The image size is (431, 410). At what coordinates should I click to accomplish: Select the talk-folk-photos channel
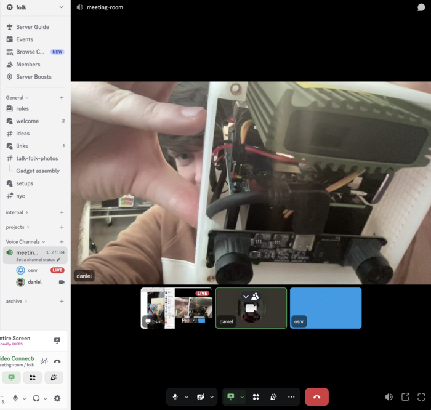37,158
